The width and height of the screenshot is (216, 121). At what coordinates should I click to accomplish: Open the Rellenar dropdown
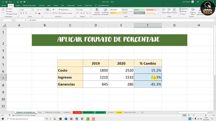click(184, 11)
